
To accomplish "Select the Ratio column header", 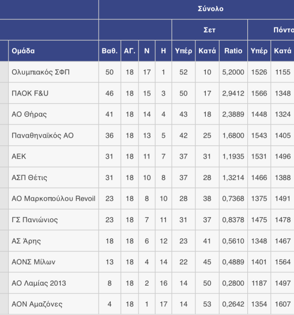I will [x=233, y=51].
